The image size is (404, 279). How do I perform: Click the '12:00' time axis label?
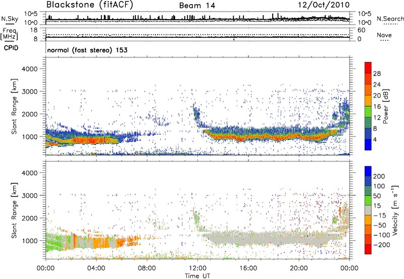197,268
